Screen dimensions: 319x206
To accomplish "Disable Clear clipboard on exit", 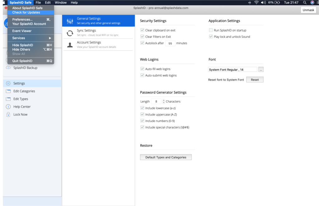I will 142,30.
